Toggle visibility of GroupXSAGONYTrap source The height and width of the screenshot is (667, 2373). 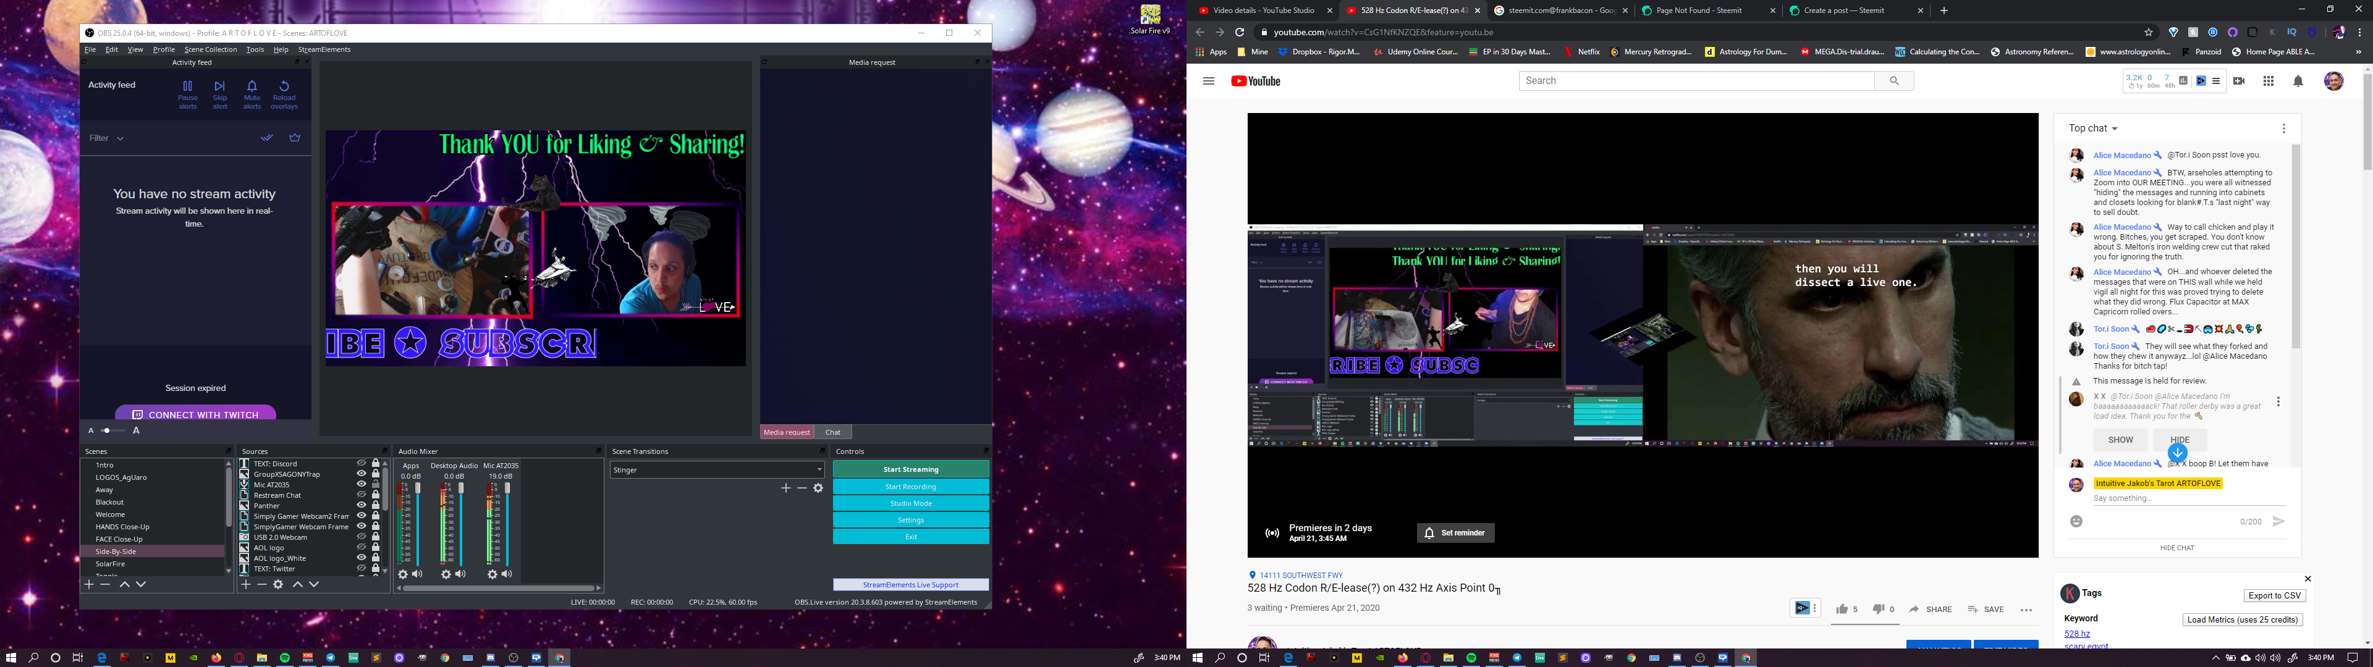[x=361, y=474]
